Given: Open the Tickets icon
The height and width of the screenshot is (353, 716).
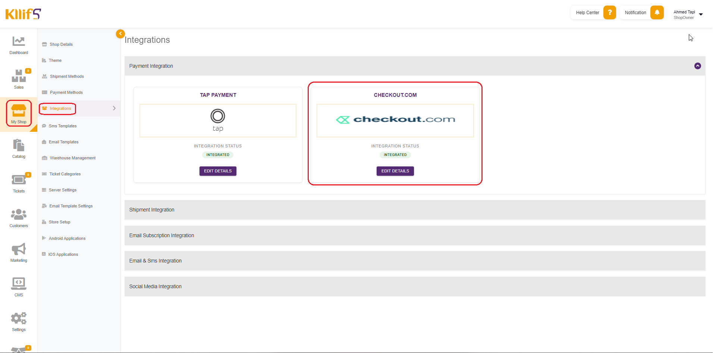Looking at the screenshot, I should tap(19, 180).
